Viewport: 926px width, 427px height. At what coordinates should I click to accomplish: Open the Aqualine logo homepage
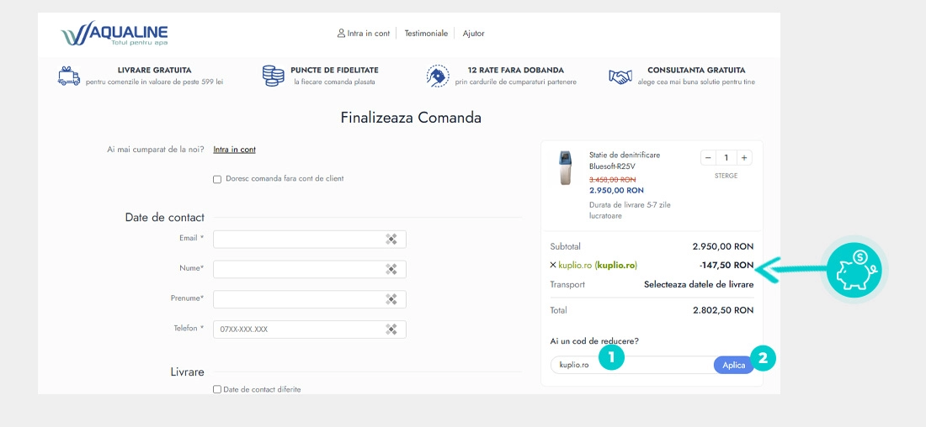click(114, 34)
